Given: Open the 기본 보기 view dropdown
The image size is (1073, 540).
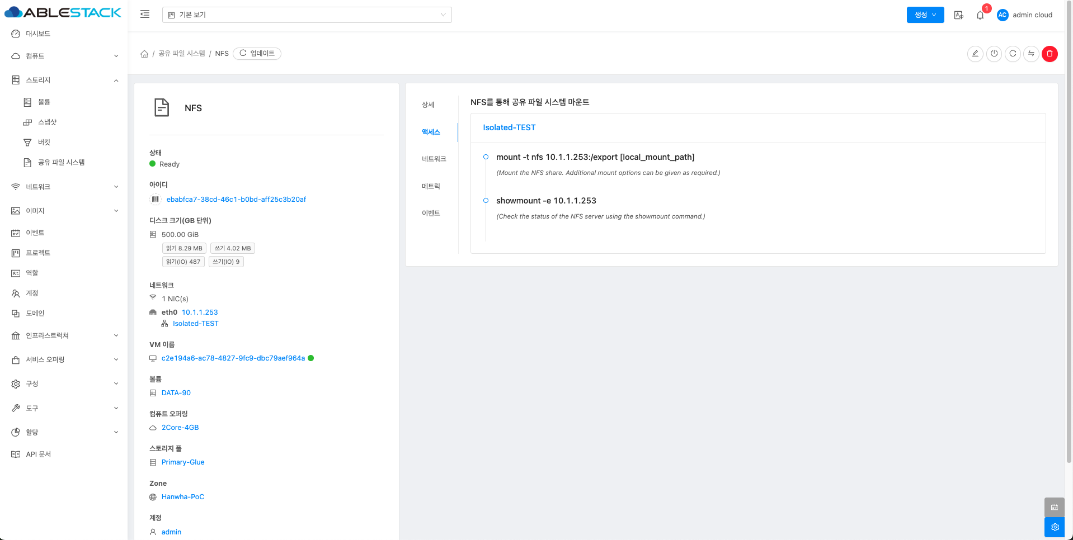Looking at the screenshot, I should pyautogui.click(x=307, y=15).
